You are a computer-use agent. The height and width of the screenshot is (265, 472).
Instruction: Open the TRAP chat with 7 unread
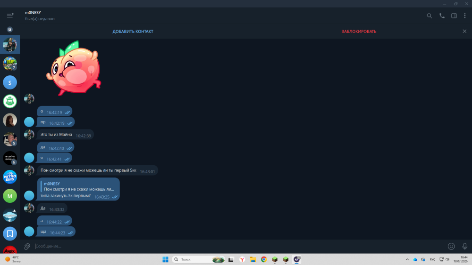pos(10,64)
